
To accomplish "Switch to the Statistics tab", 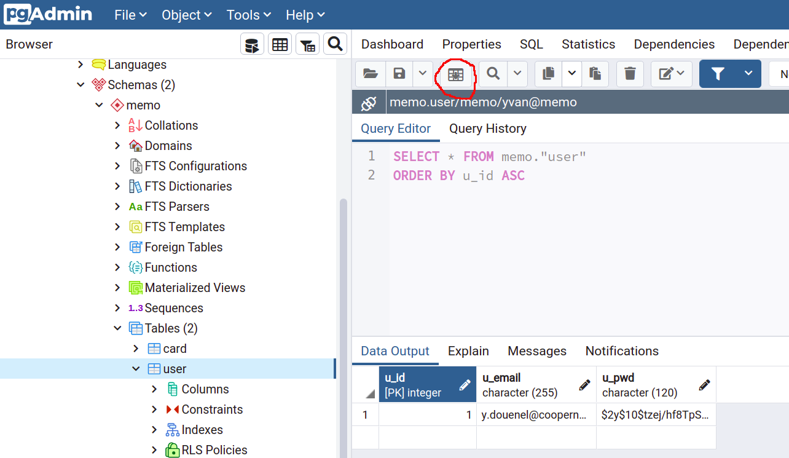I will 588,44.
